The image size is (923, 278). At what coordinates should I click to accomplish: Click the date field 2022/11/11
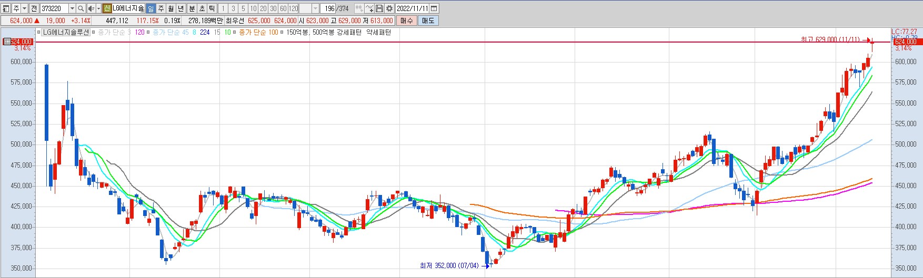(x=413, y=8)
